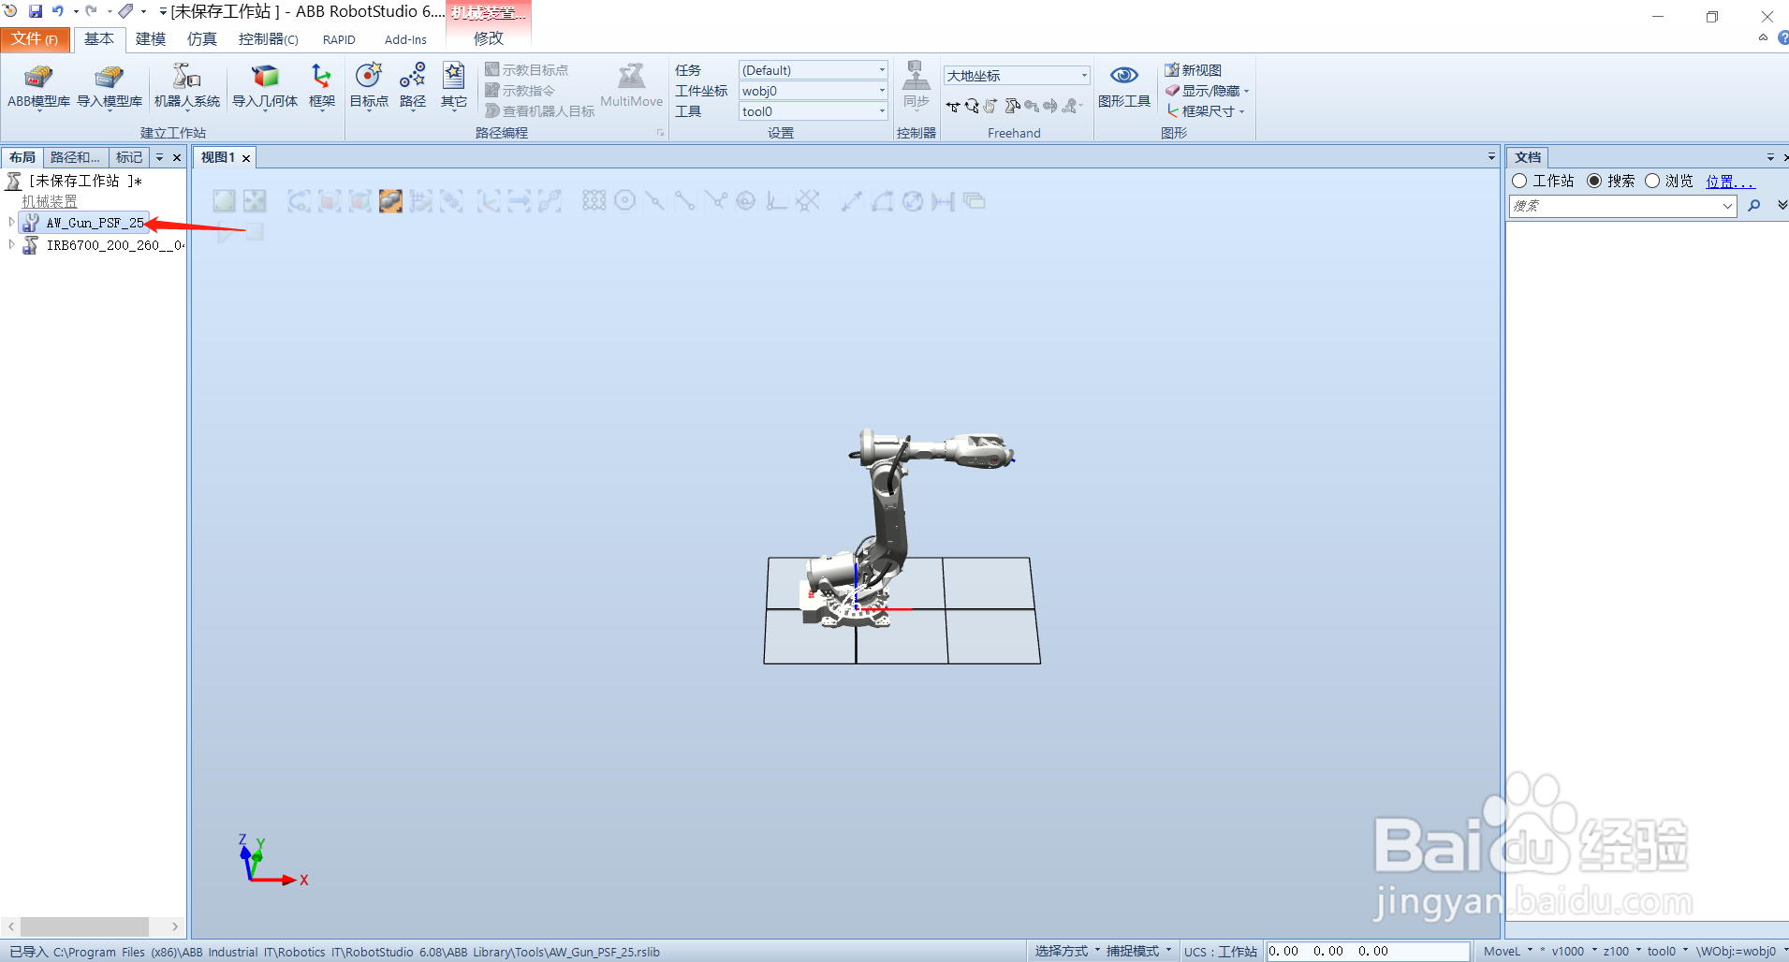Open the 捕捉模式 status bar dropdown
1789x962 pixels.
[x=1138, y=952]
